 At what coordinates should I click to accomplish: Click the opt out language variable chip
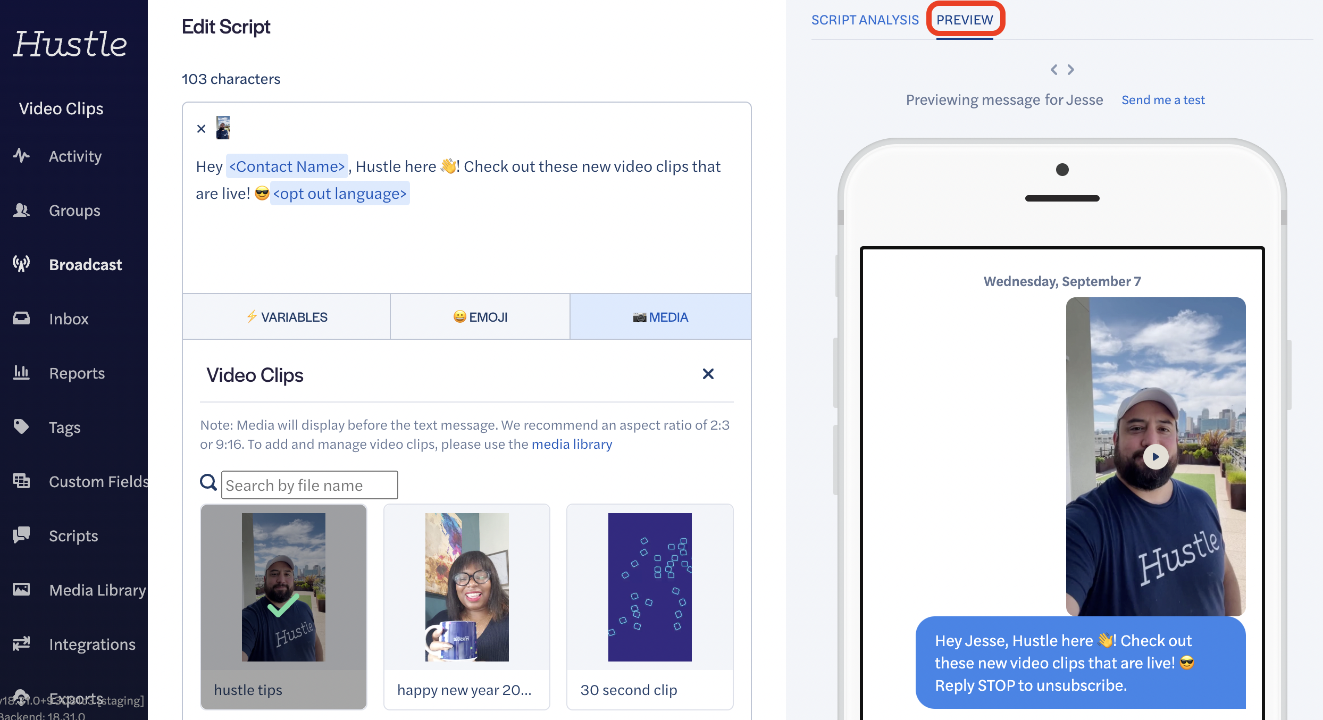point(340,194)
